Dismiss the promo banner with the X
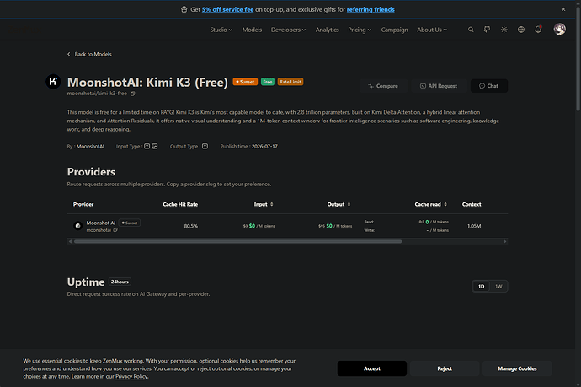The width and height of the screenshot is (581, 387). tap(563, 9)
